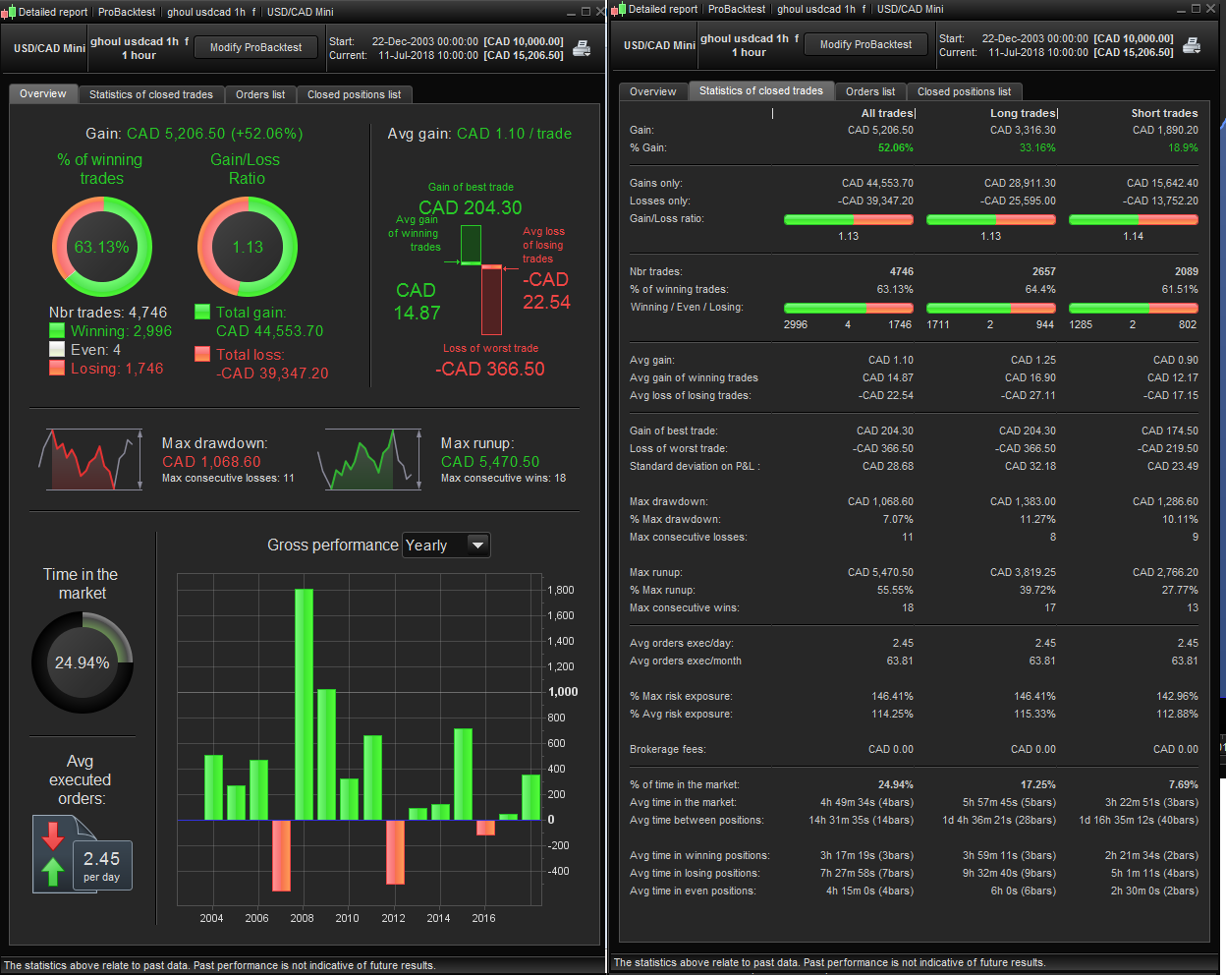
Task: Click the Gain/Loss ratio donut chart
Action: pyautogui.click(x=248, y=247)
